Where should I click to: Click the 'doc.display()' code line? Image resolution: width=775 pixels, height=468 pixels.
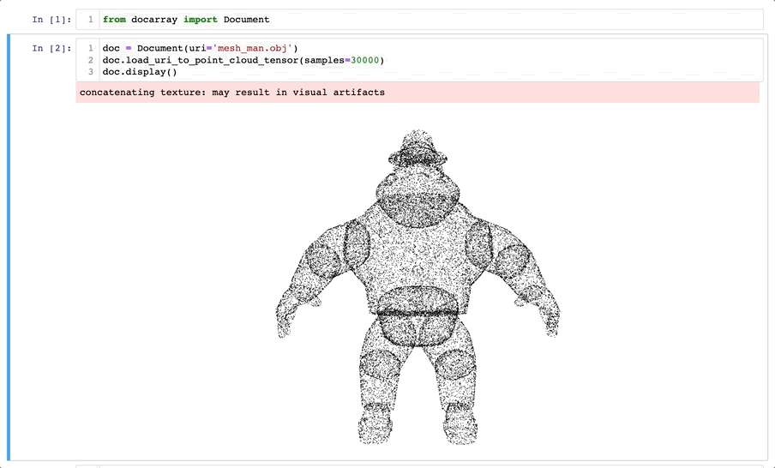pos(140,72)
